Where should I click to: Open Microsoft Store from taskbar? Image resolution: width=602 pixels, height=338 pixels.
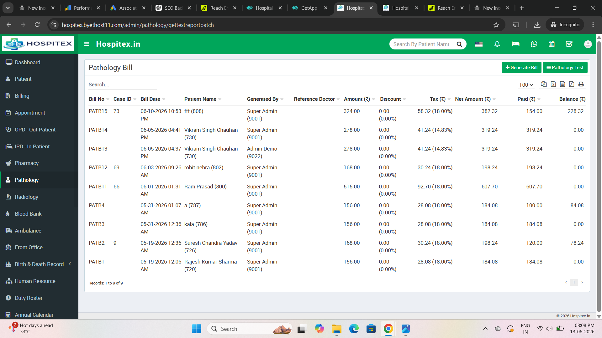pos(371,329)
